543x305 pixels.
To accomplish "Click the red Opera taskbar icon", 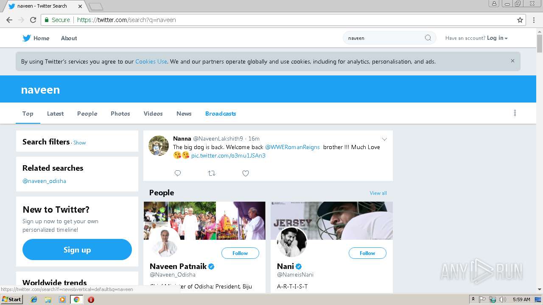I will pos(91,299).
